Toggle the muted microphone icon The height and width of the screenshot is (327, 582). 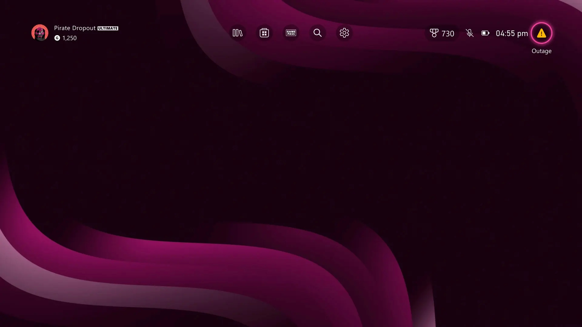tap(470, 33)
